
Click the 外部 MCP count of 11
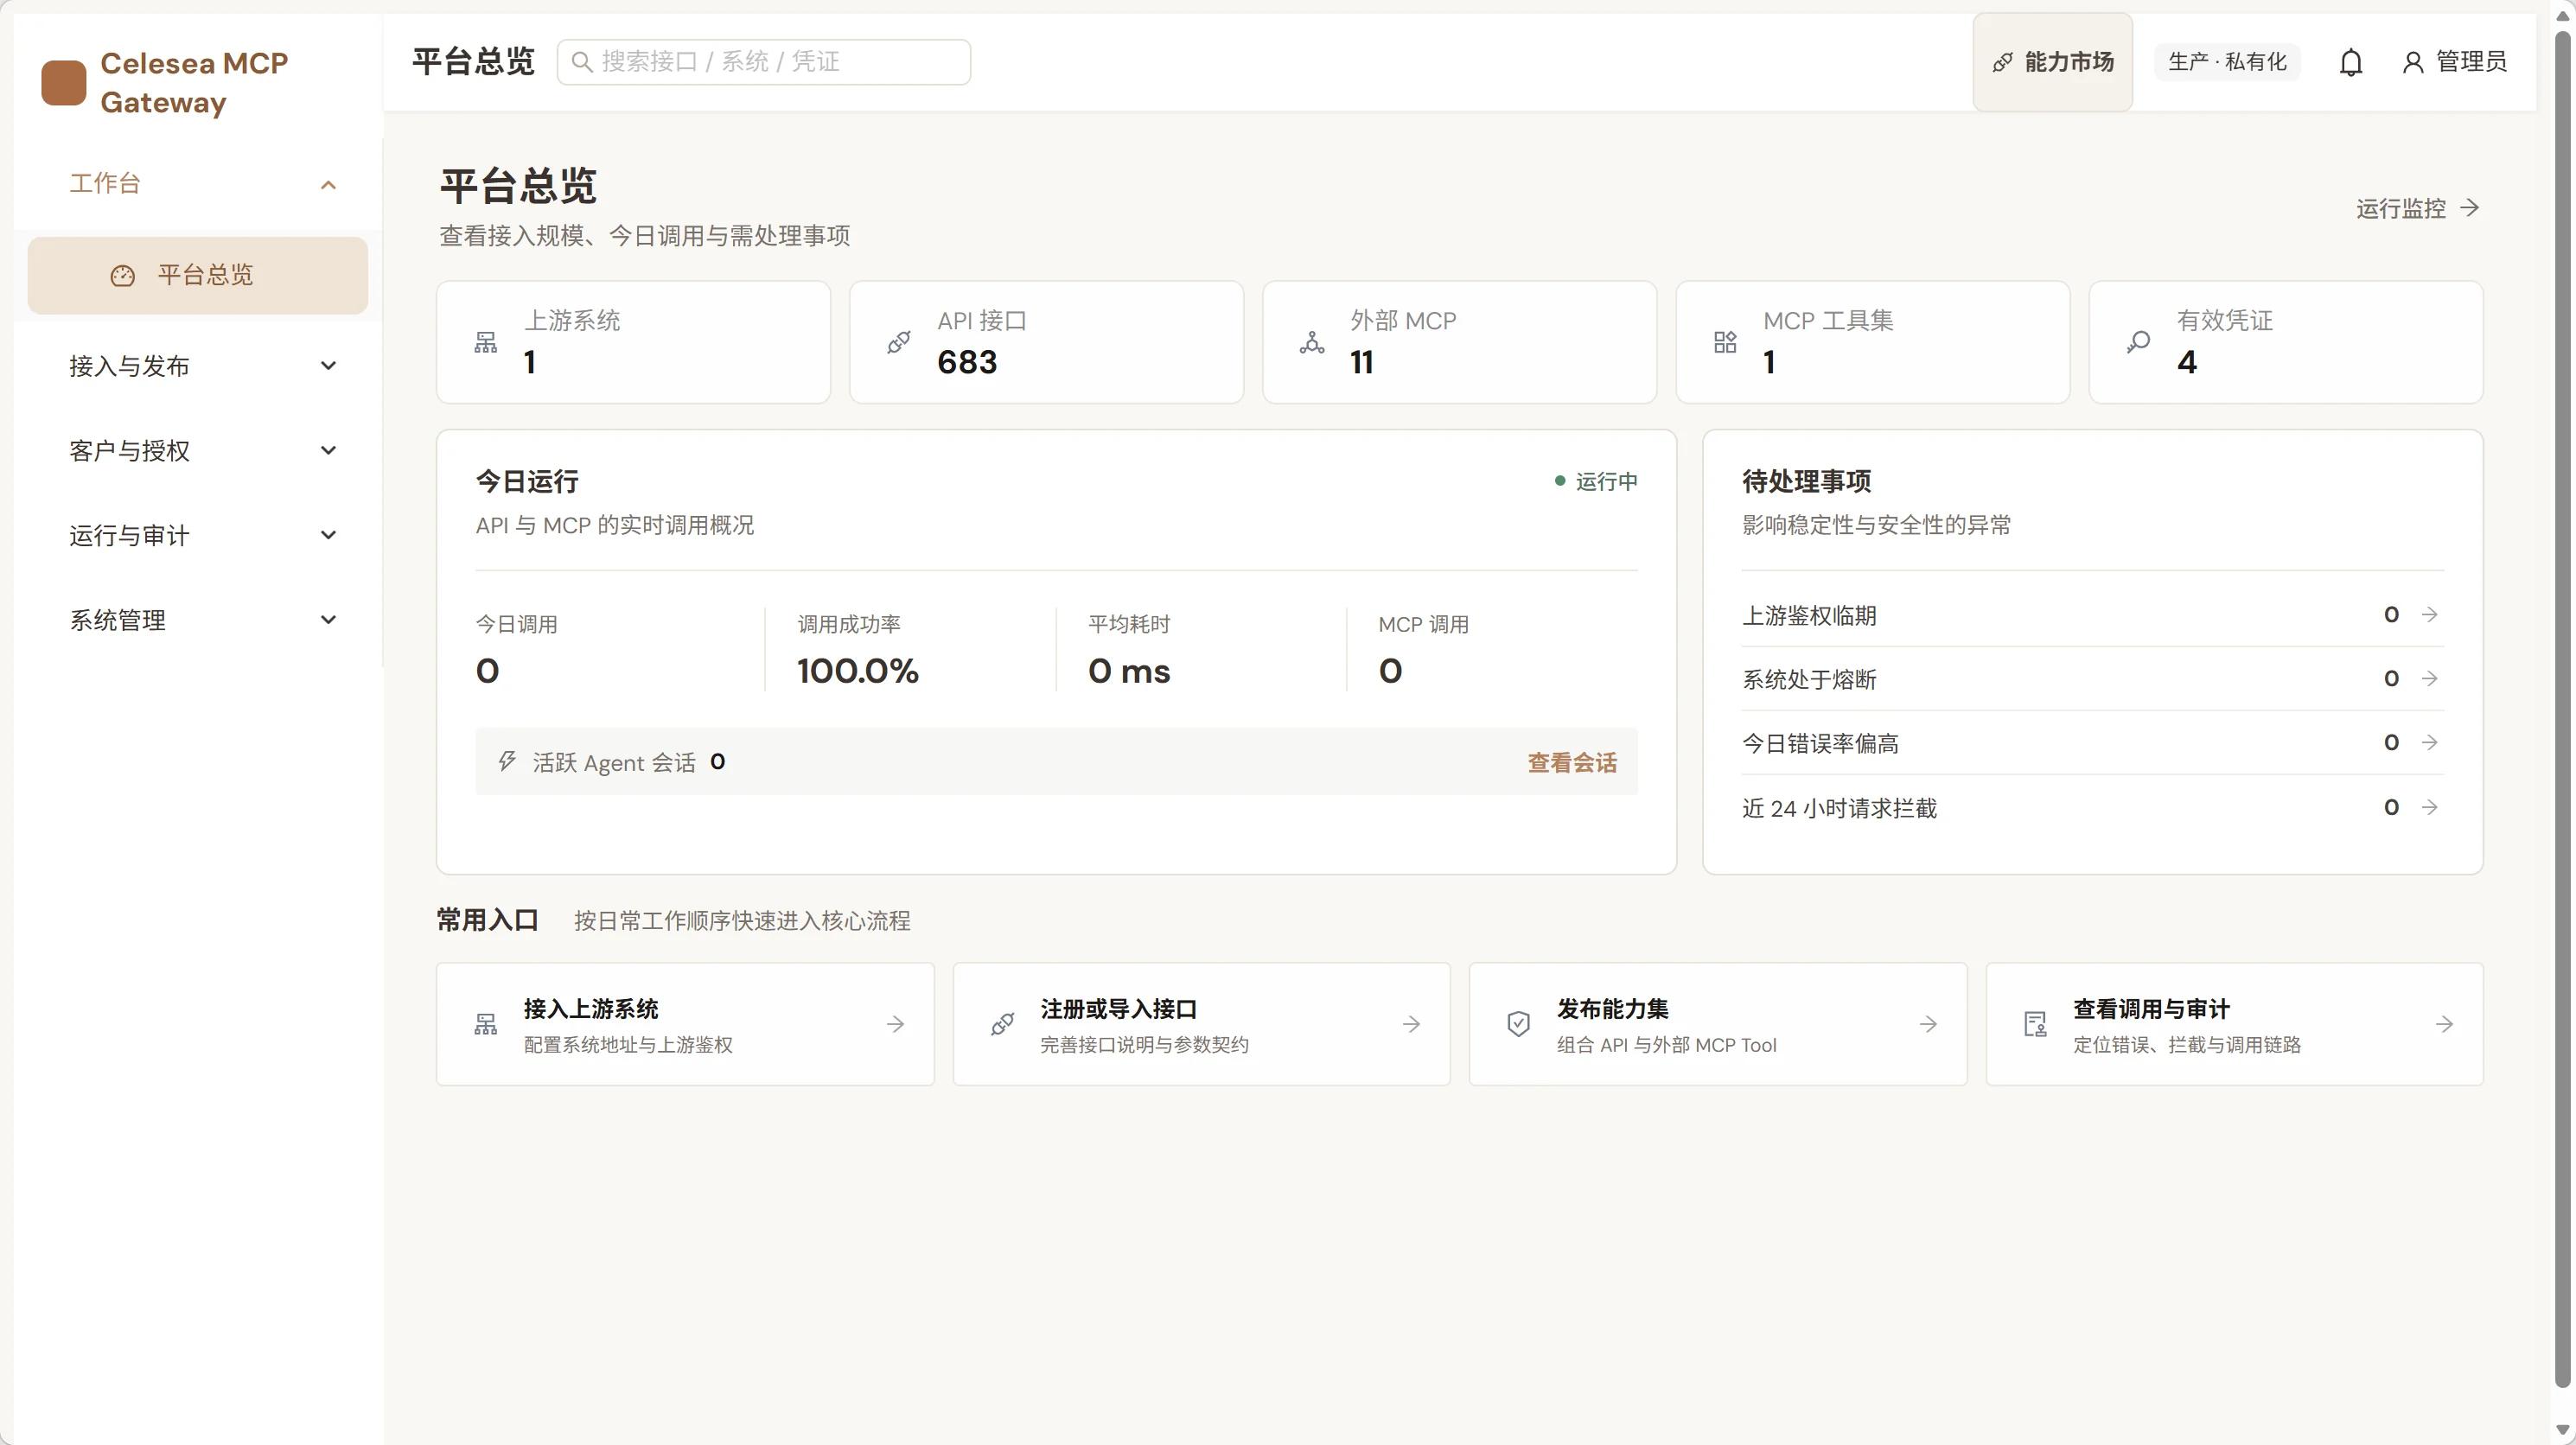[1361, 362]
